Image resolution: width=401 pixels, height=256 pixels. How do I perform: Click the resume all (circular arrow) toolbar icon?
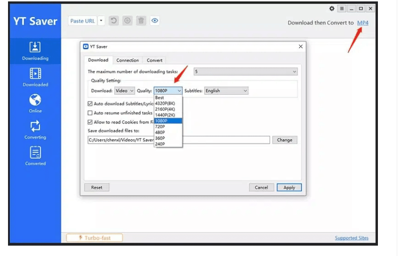pos(114,21)
